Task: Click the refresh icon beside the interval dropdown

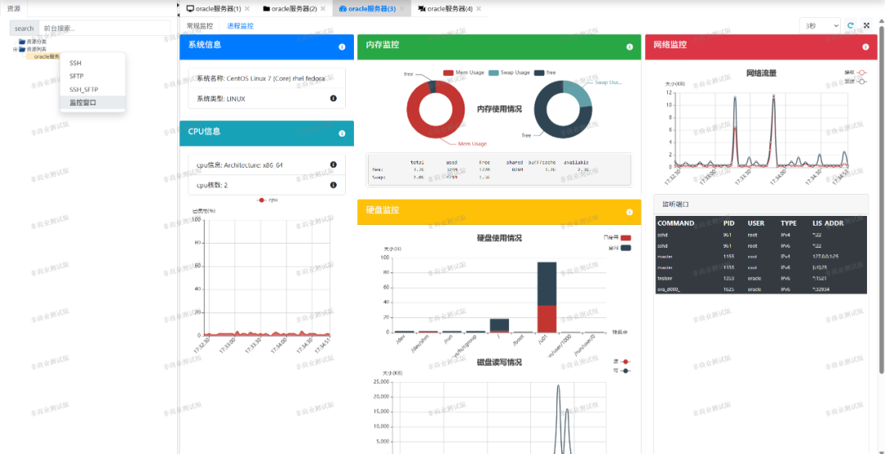Action: (x=851, y=25)
